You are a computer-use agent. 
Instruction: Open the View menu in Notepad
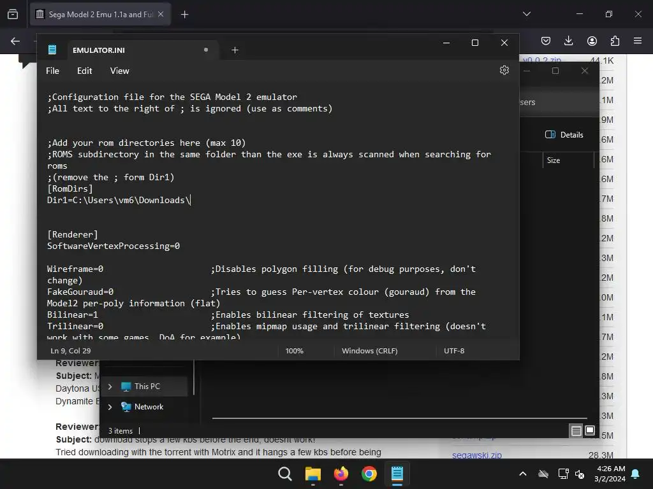tap(119, 71)
